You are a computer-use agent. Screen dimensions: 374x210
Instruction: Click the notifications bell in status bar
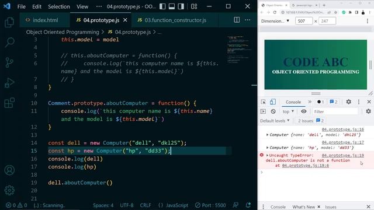248,205
